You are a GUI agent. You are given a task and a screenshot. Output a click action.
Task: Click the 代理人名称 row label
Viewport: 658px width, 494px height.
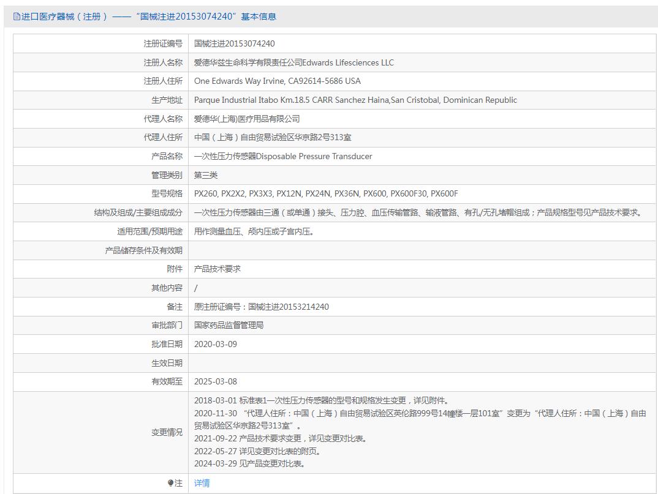(163, 119)
